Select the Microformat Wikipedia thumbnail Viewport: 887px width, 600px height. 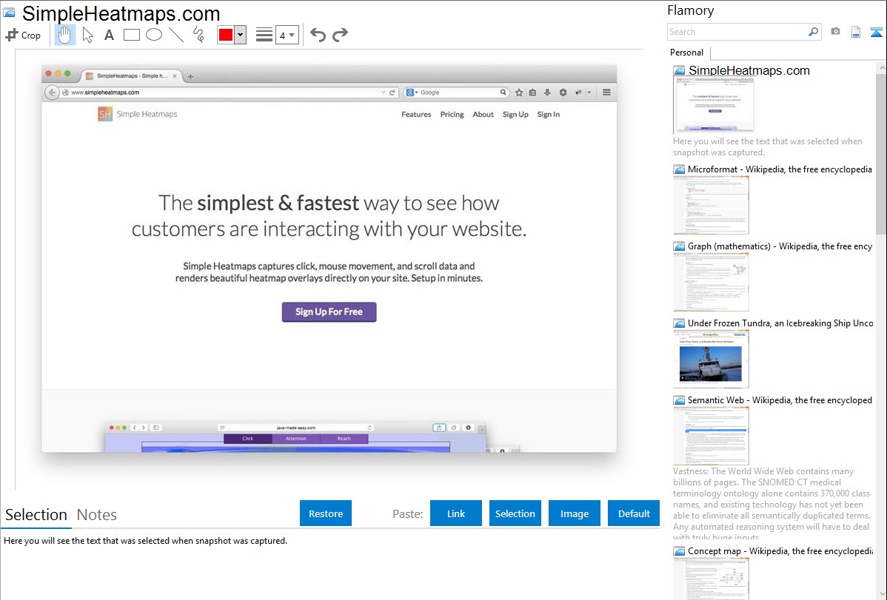[x=711, y=205]
